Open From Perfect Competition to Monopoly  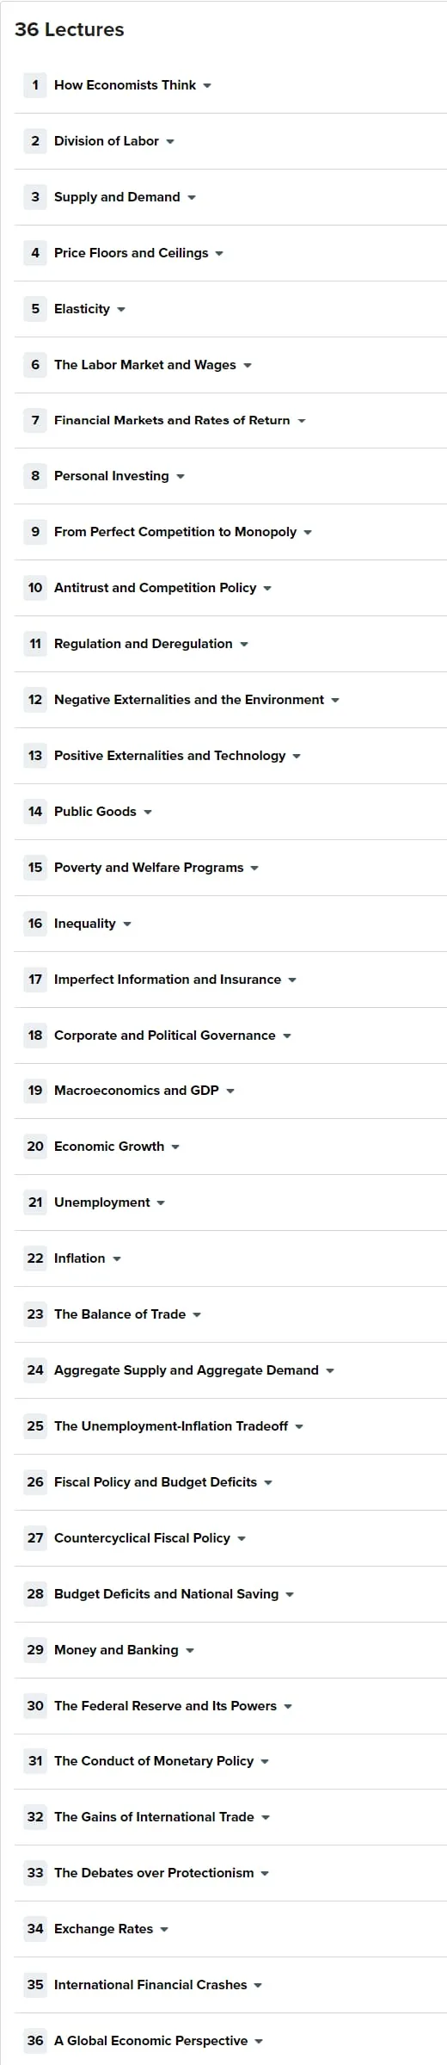(x=175, y=532)
